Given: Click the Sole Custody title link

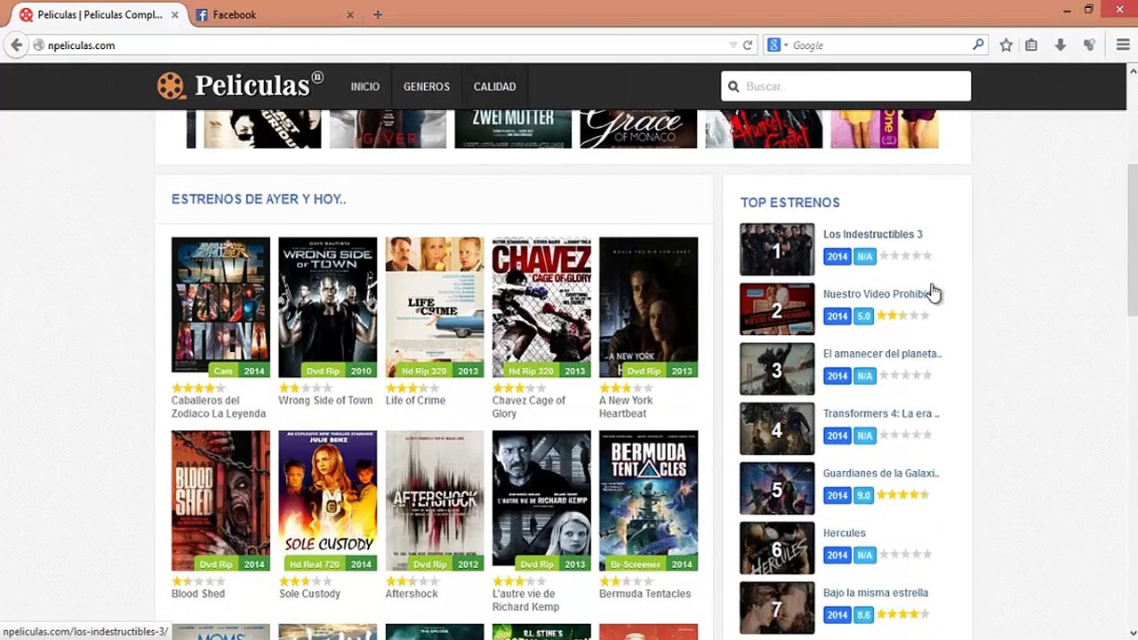Looking at the screenshot, I should [x=309, y=594].
